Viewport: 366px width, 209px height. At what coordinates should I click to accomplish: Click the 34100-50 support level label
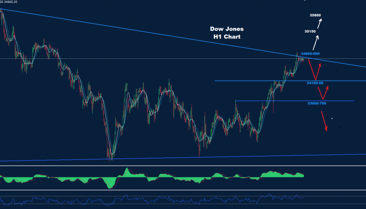pos(315,83)
